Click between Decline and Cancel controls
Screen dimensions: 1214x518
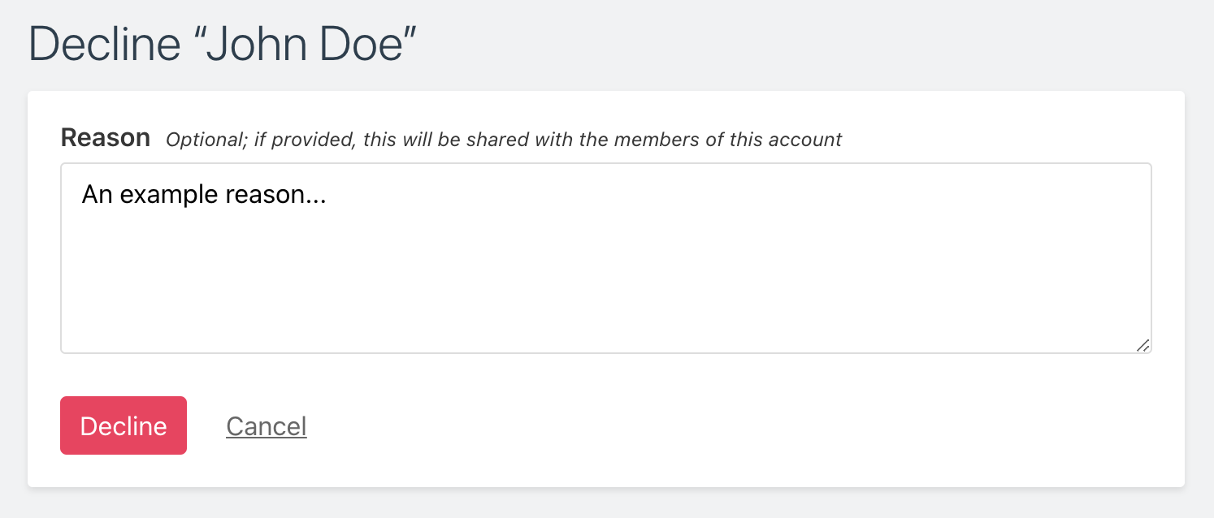tap(206, 425)
